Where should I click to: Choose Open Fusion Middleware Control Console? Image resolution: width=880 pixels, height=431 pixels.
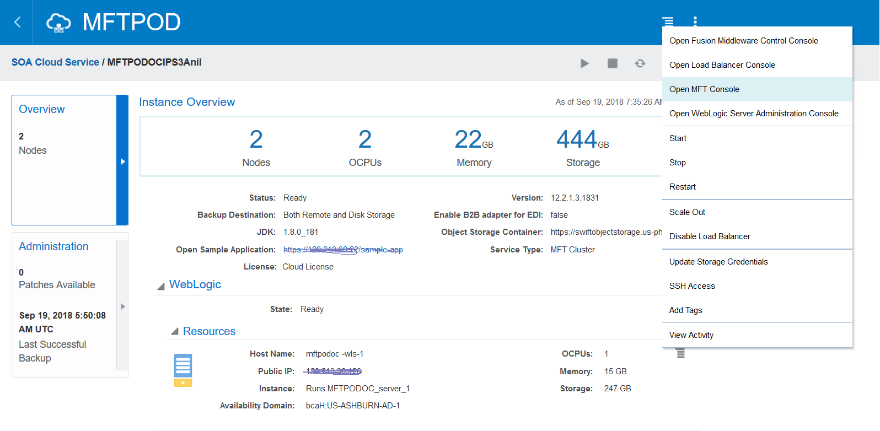[743, 41]
